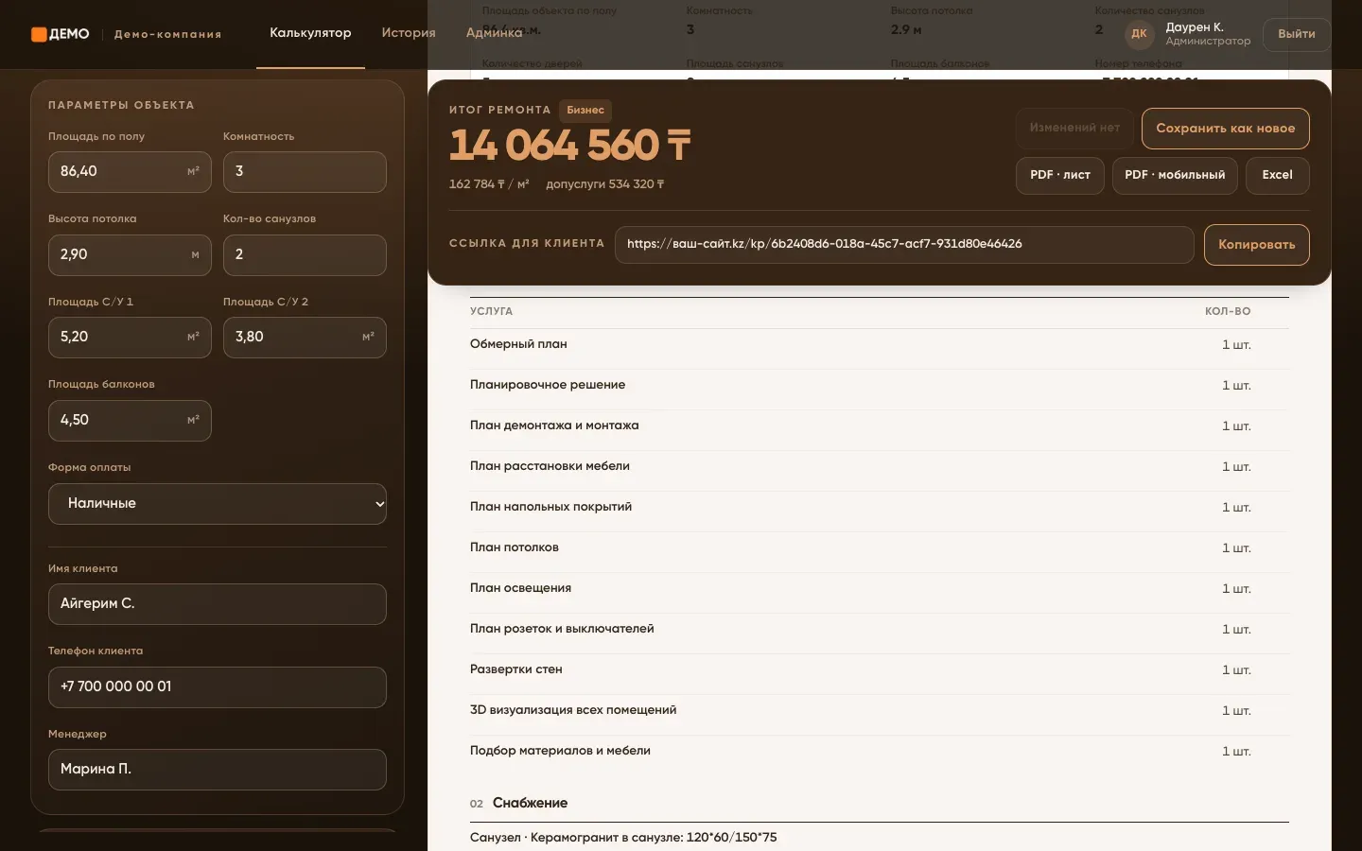The height and width of the screenshot is (851, 1362).
Task: Click the Демо-компания company name
Action: (168, 35)
